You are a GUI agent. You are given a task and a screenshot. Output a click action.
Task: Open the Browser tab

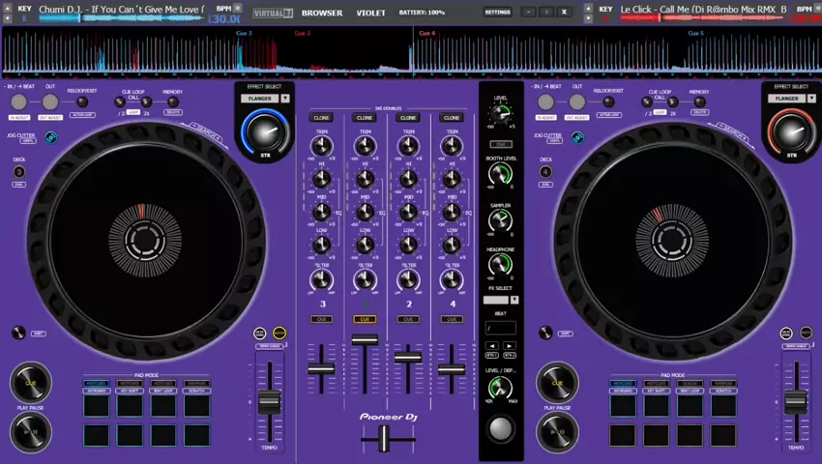pos(321,13)
